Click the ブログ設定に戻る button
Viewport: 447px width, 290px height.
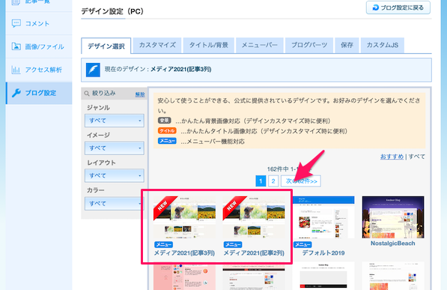pyautogui.click(x=398, y=7)
